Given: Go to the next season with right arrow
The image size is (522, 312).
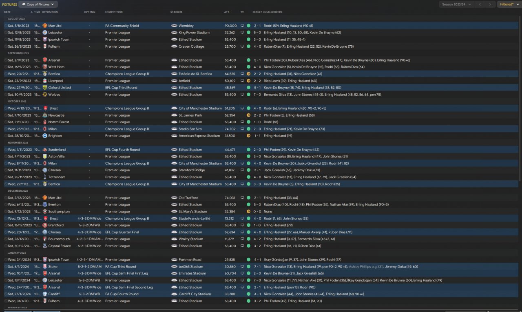Looking at the screenshot, I should (x=491, y=4).
